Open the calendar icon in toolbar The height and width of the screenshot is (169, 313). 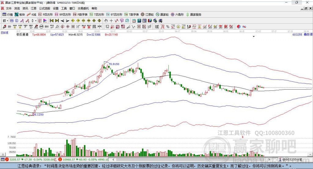pyautogui.click(x=134, y=21)
